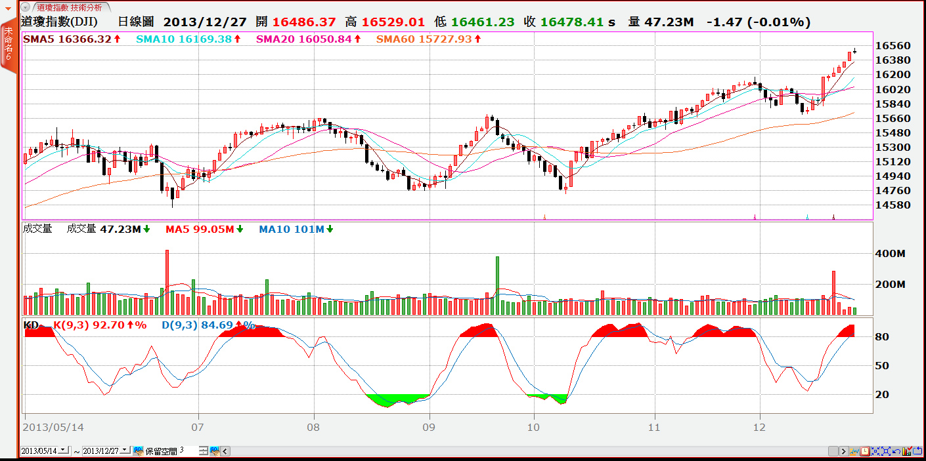Select the indicator chart icon in bottom toolbar
Screen dimensions: 926x461
coord(854,451)
